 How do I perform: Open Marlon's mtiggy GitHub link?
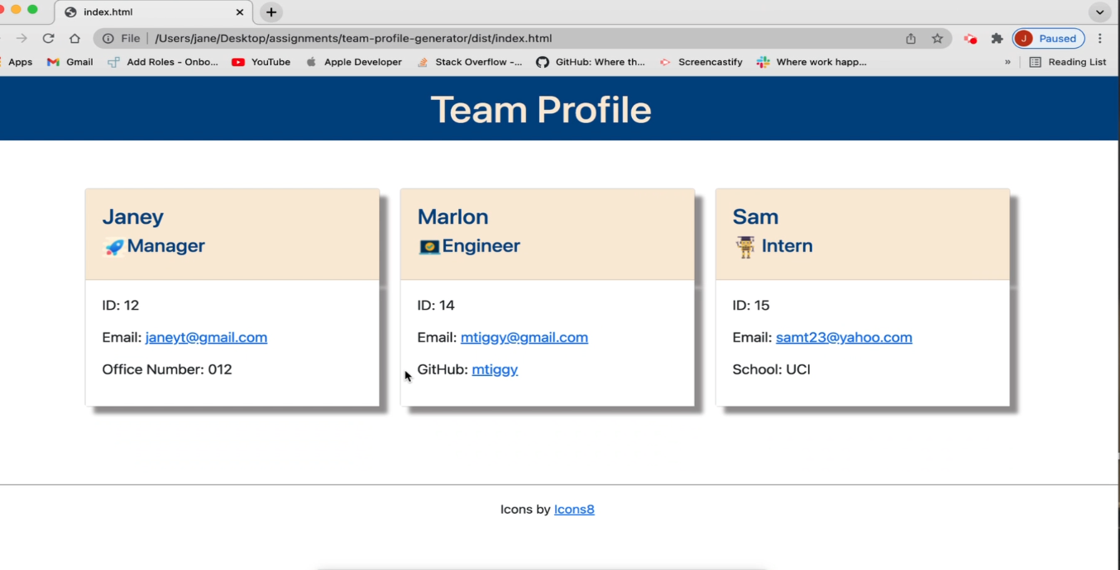495,369
